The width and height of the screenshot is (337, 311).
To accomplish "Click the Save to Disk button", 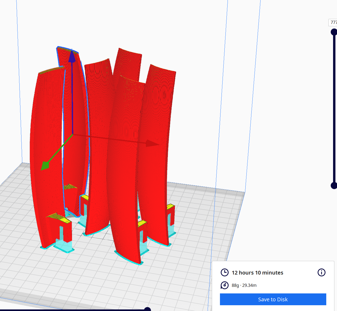I will 273,299.
